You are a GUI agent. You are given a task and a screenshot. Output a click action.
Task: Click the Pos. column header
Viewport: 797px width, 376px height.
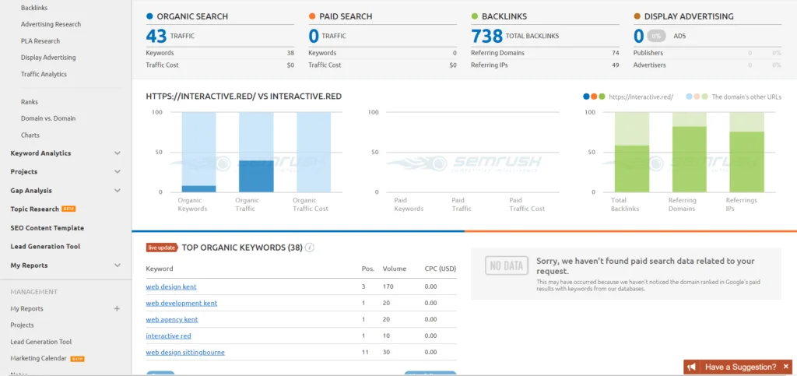pyautogui.click(x=367, y=269)
